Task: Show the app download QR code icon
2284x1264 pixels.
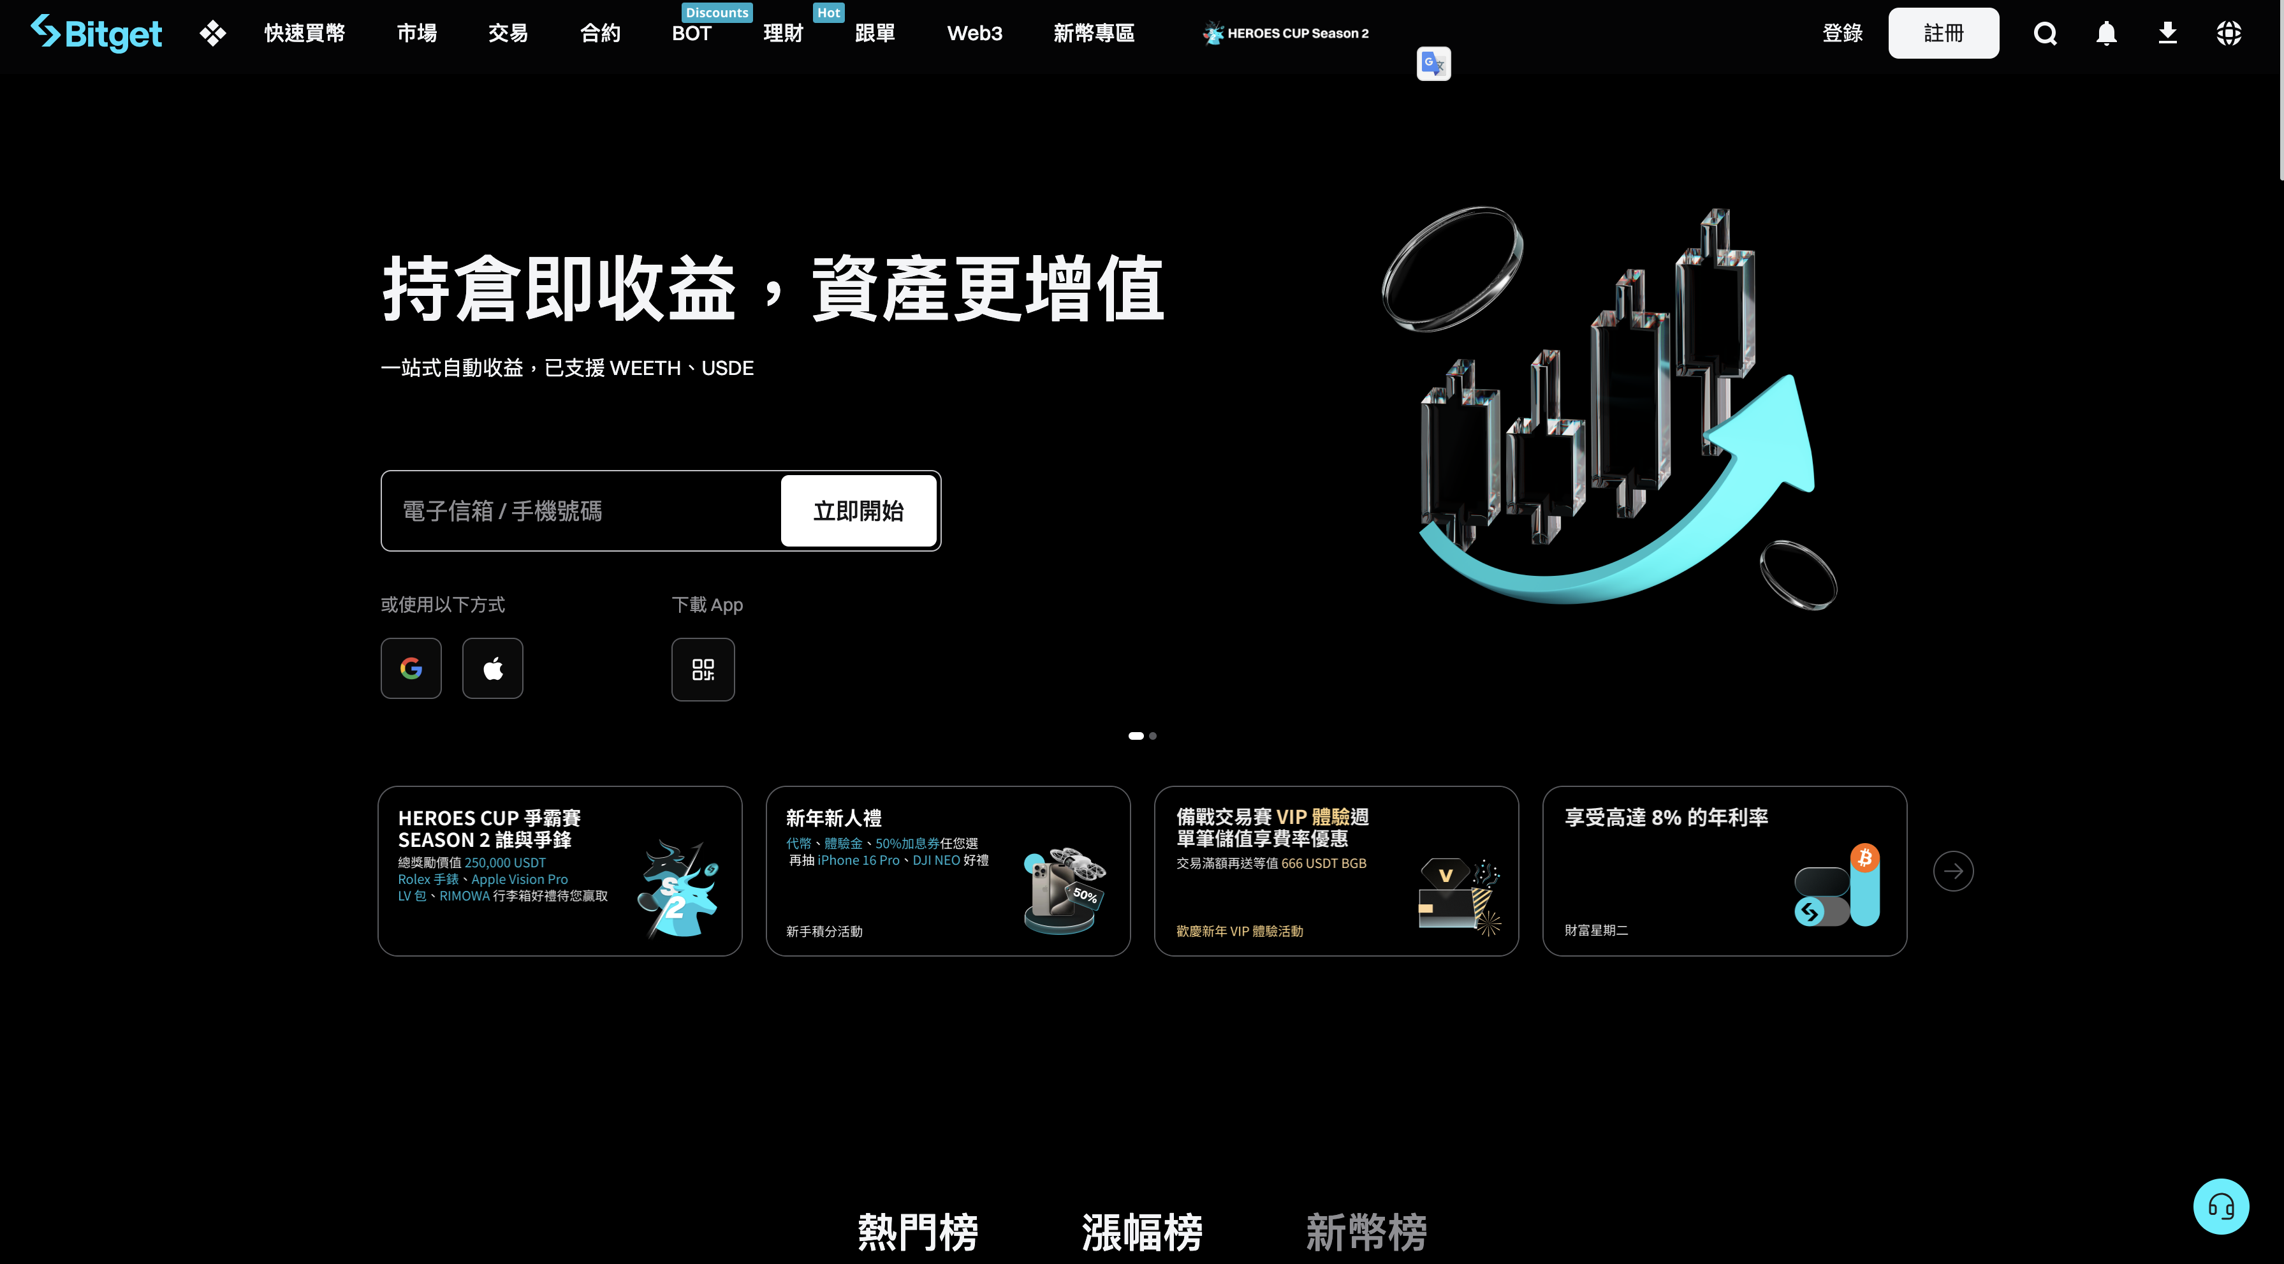Action: click(702, 669)
